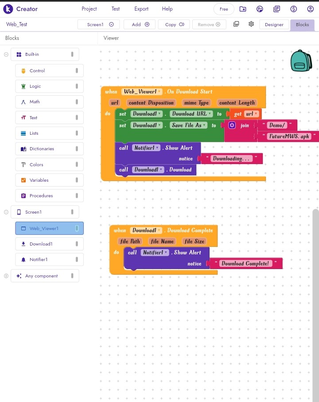
Task: Click the Logic category chess icon
Action: (23, 86)
